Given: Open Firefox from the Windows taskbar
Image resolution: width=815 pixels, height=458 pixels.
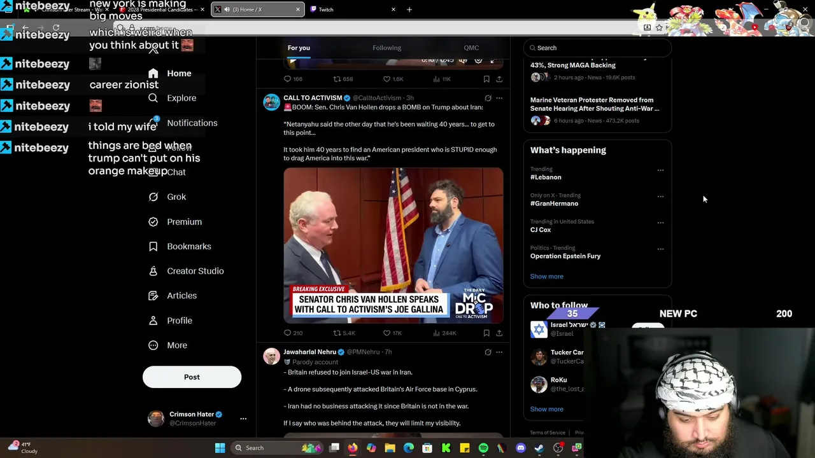Looking at the screenshot, I should coord(353,448).
